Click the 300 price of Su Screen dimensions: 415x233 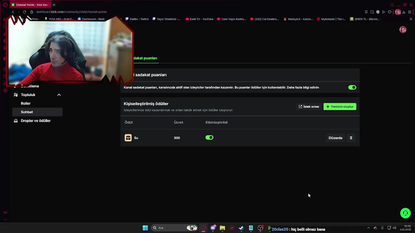[x=177, y=138]
